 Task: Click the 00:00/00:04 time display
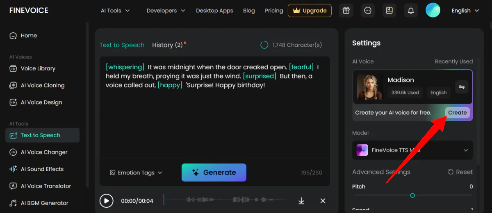[137, 201]
